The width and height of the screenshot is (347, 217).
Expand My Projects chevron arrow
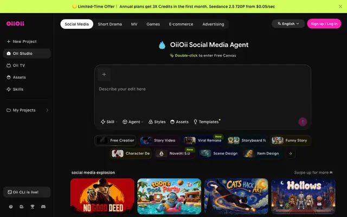click(47, 110)
